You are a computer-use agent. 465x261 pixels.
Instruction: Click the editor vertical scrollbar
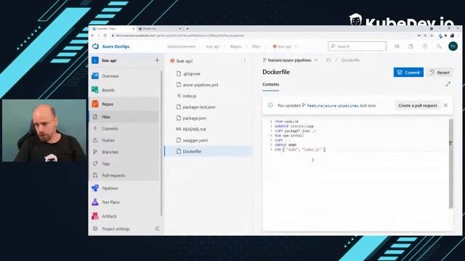[x=451, y=164]
